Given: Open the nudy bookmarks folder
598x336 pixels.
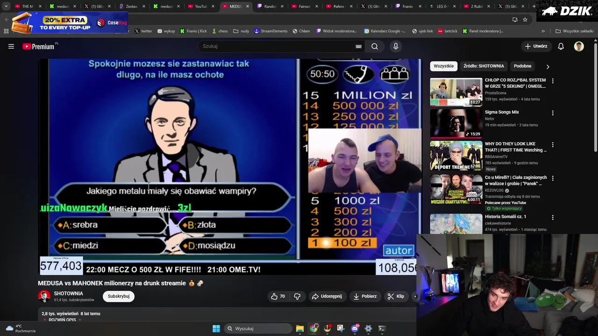Looking at the screenshot, I should [242, 31].
